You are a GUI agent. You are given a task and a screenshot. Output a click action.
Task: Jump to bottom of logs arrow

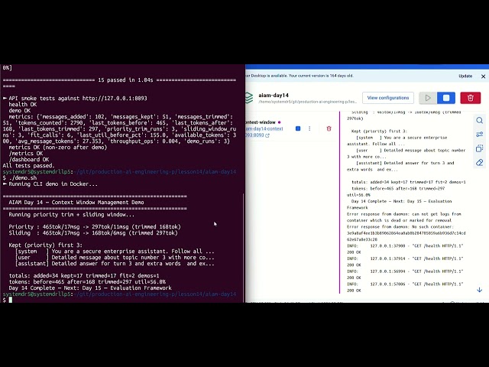click(x=479, y=290)
